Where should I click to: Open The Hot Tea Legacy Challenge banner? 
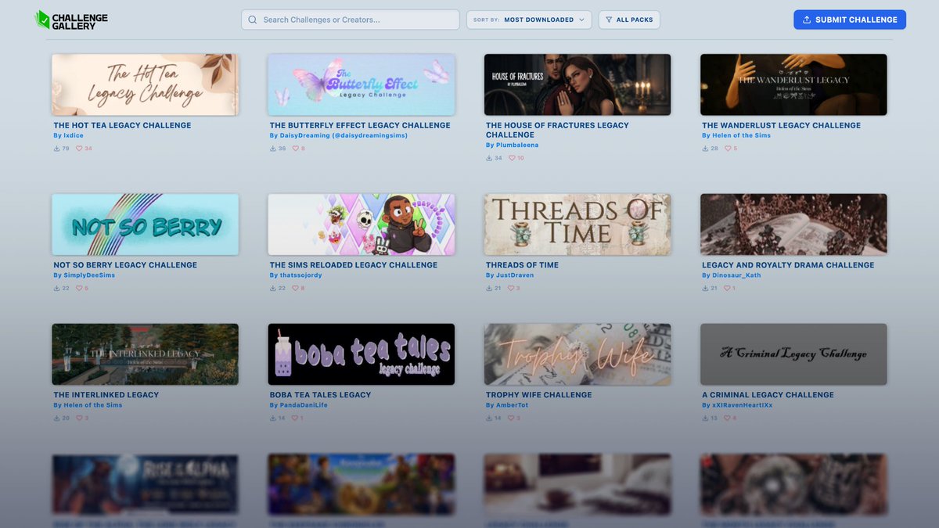click(x=145, y=84)
